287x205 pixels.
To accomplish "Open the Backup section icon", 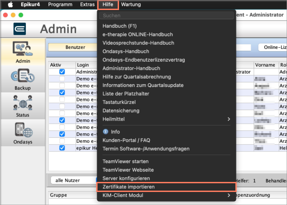I will (23, 76).
